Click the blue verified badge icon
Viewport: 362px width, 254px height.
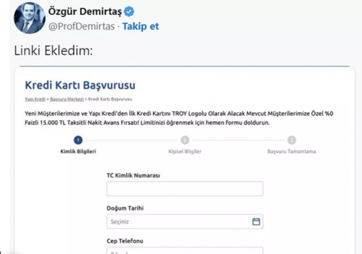(129, 11)
